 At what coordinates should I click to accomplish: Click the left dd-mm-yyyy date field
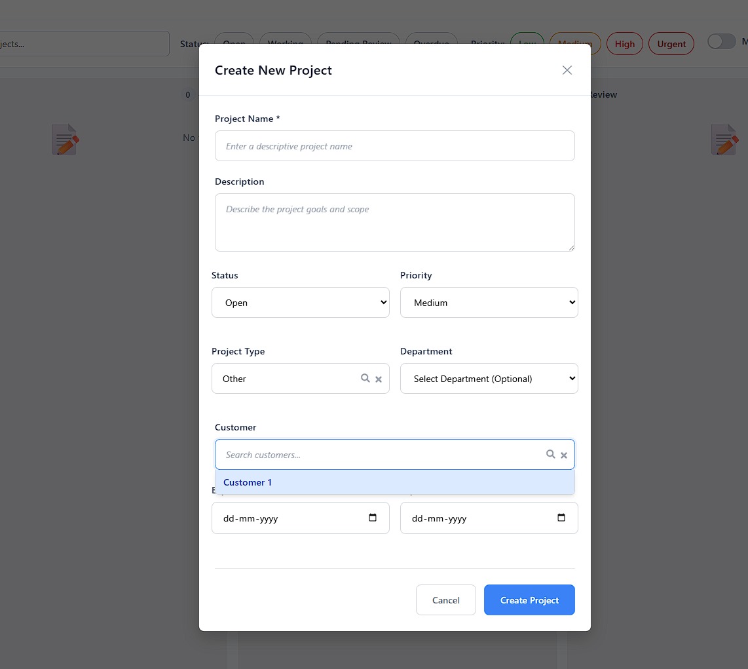click(301, 518)
